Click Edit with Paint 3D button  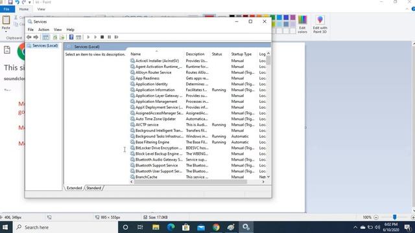(x=320, y=25)
